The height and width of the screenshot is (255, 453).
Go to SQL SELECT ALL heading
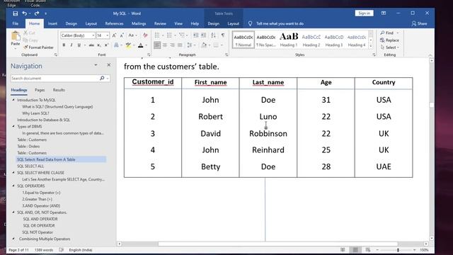[30, 166]
